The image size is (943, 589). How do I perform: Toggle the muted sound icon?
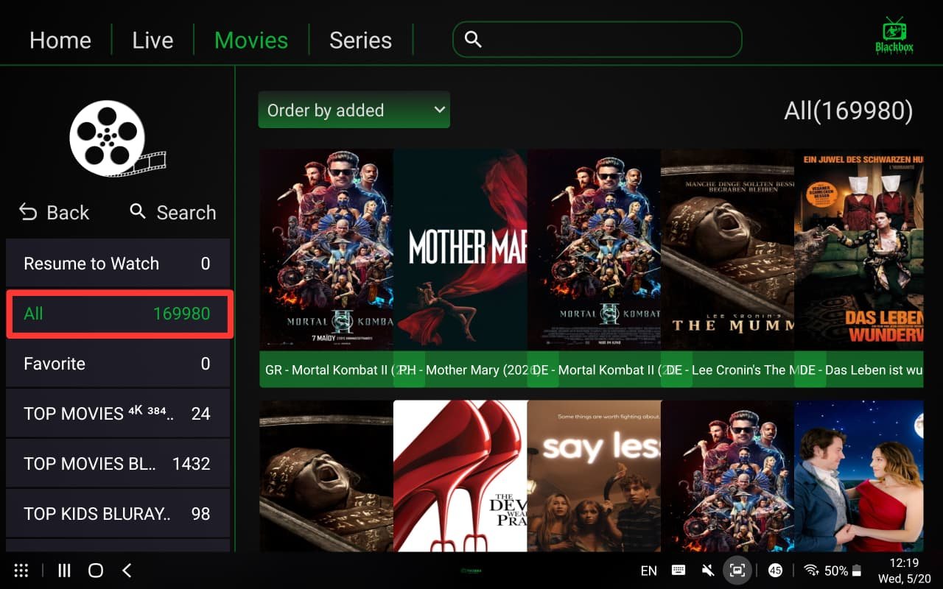coord(708,571)
